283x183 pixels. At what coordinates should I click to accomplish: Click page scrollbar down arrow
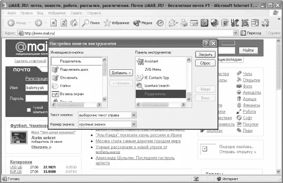point(278,171)
